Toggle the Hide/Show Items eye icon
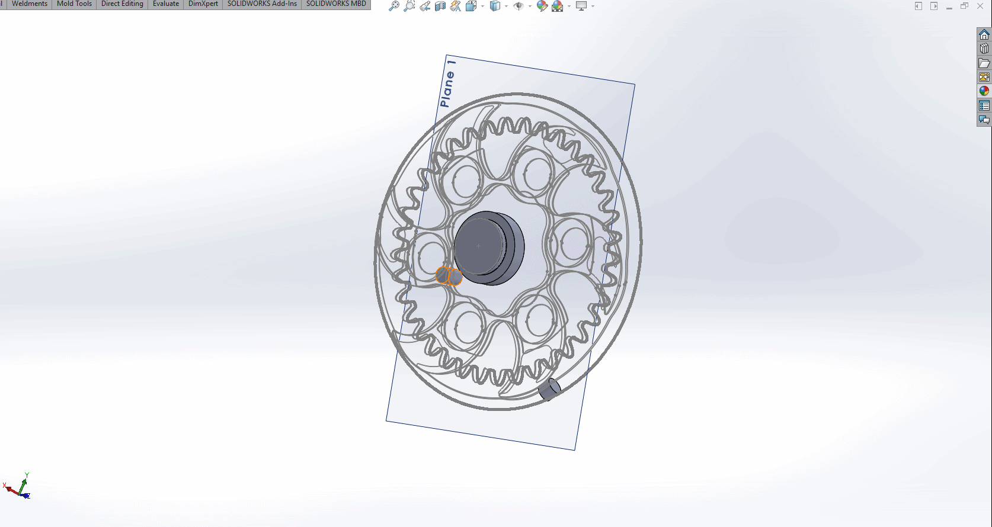The image size is (992, 527). coord(519,6)
